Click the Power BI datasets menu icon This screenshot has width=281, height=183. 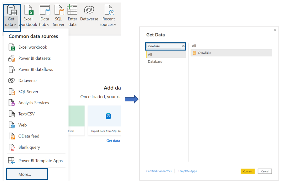click(12, 58)
